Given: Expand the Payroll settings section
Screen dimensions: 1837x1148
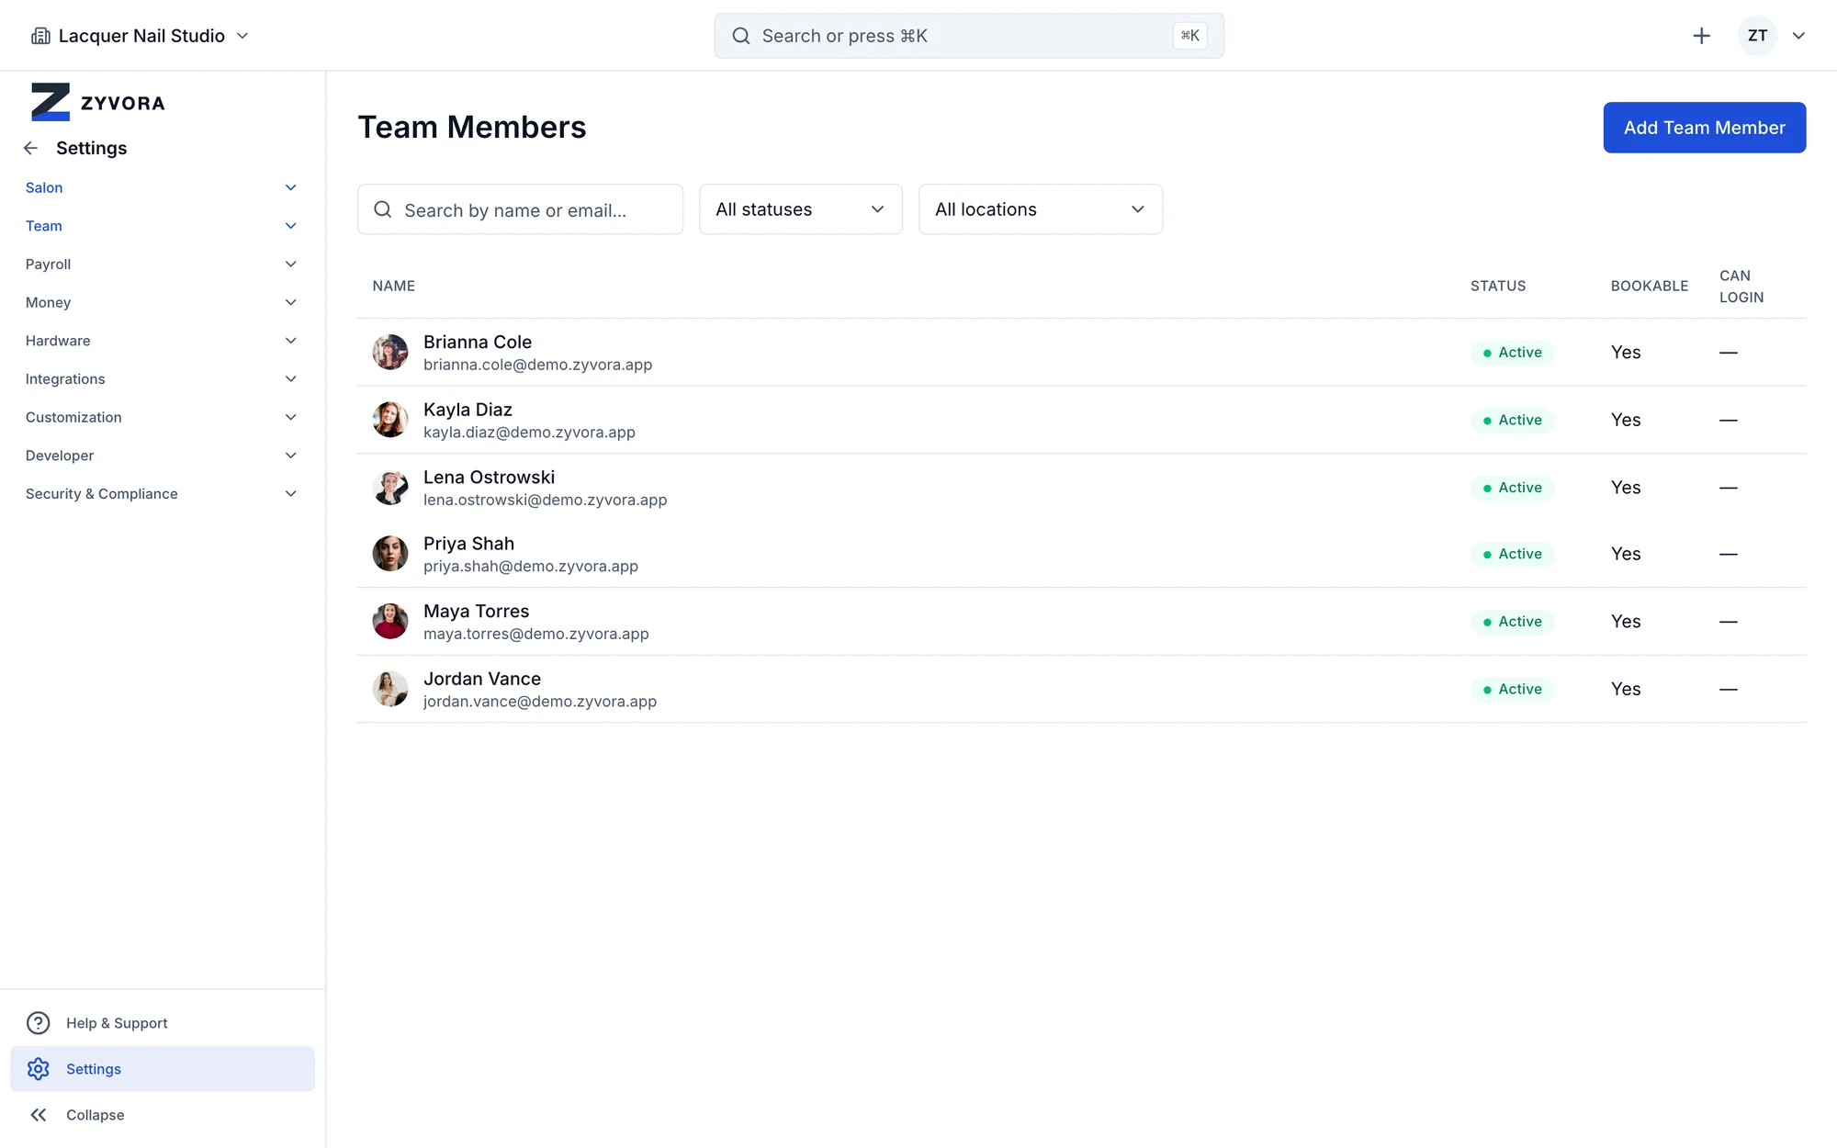Looking at the screenshot, I should [x=162, y=264].
